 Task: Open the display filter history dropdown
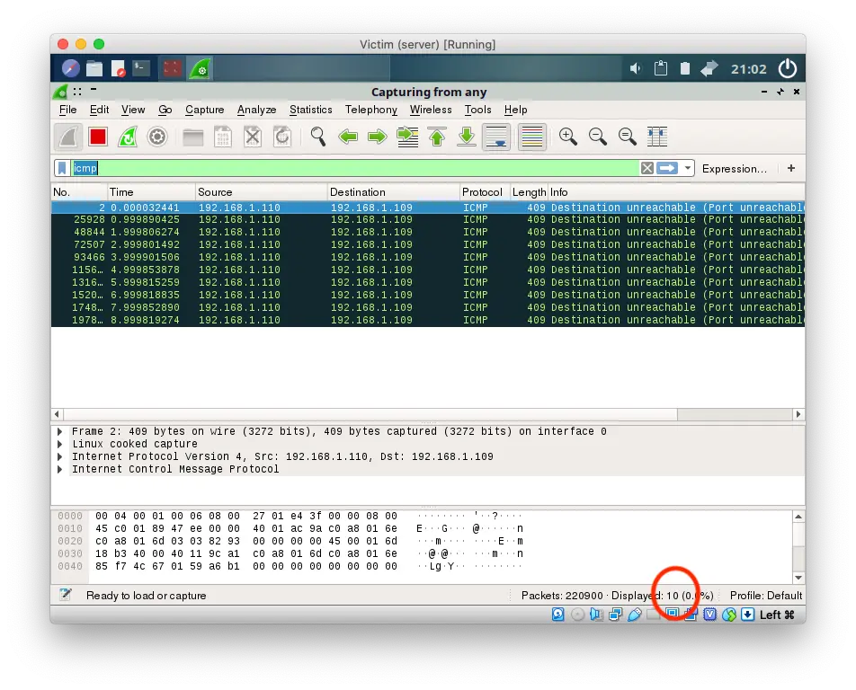point(687,168)
